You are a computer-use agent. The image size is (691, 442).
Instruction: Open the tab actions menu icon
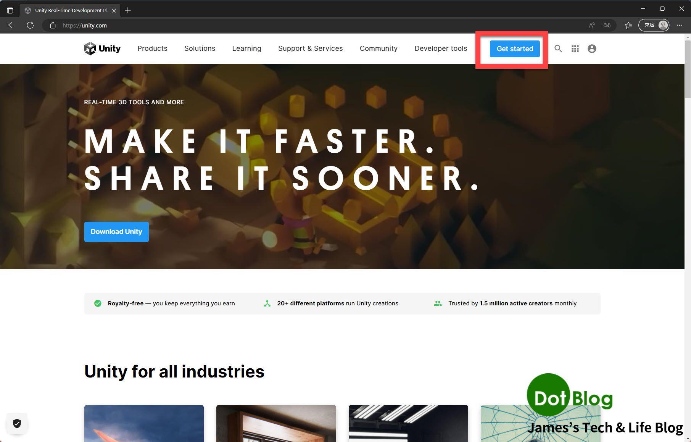(10, 10)
